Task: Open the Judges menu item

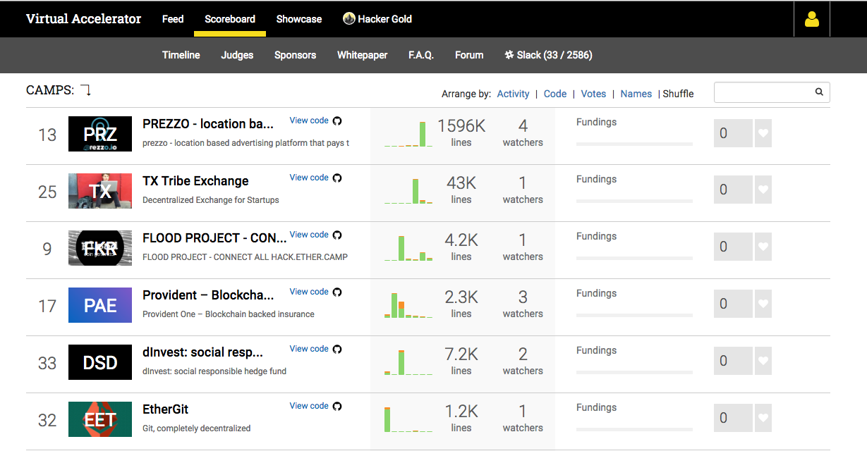Action: coord(237,55)
